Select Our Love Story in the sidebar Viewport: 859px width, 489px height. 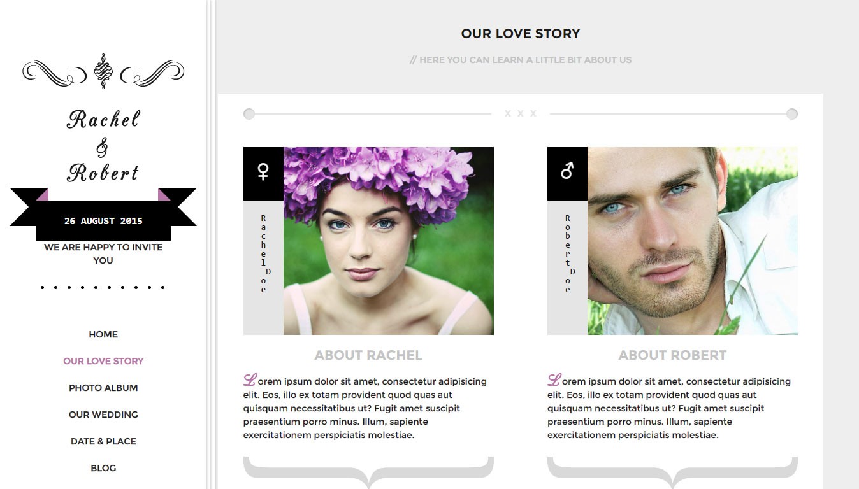point(103,361)
